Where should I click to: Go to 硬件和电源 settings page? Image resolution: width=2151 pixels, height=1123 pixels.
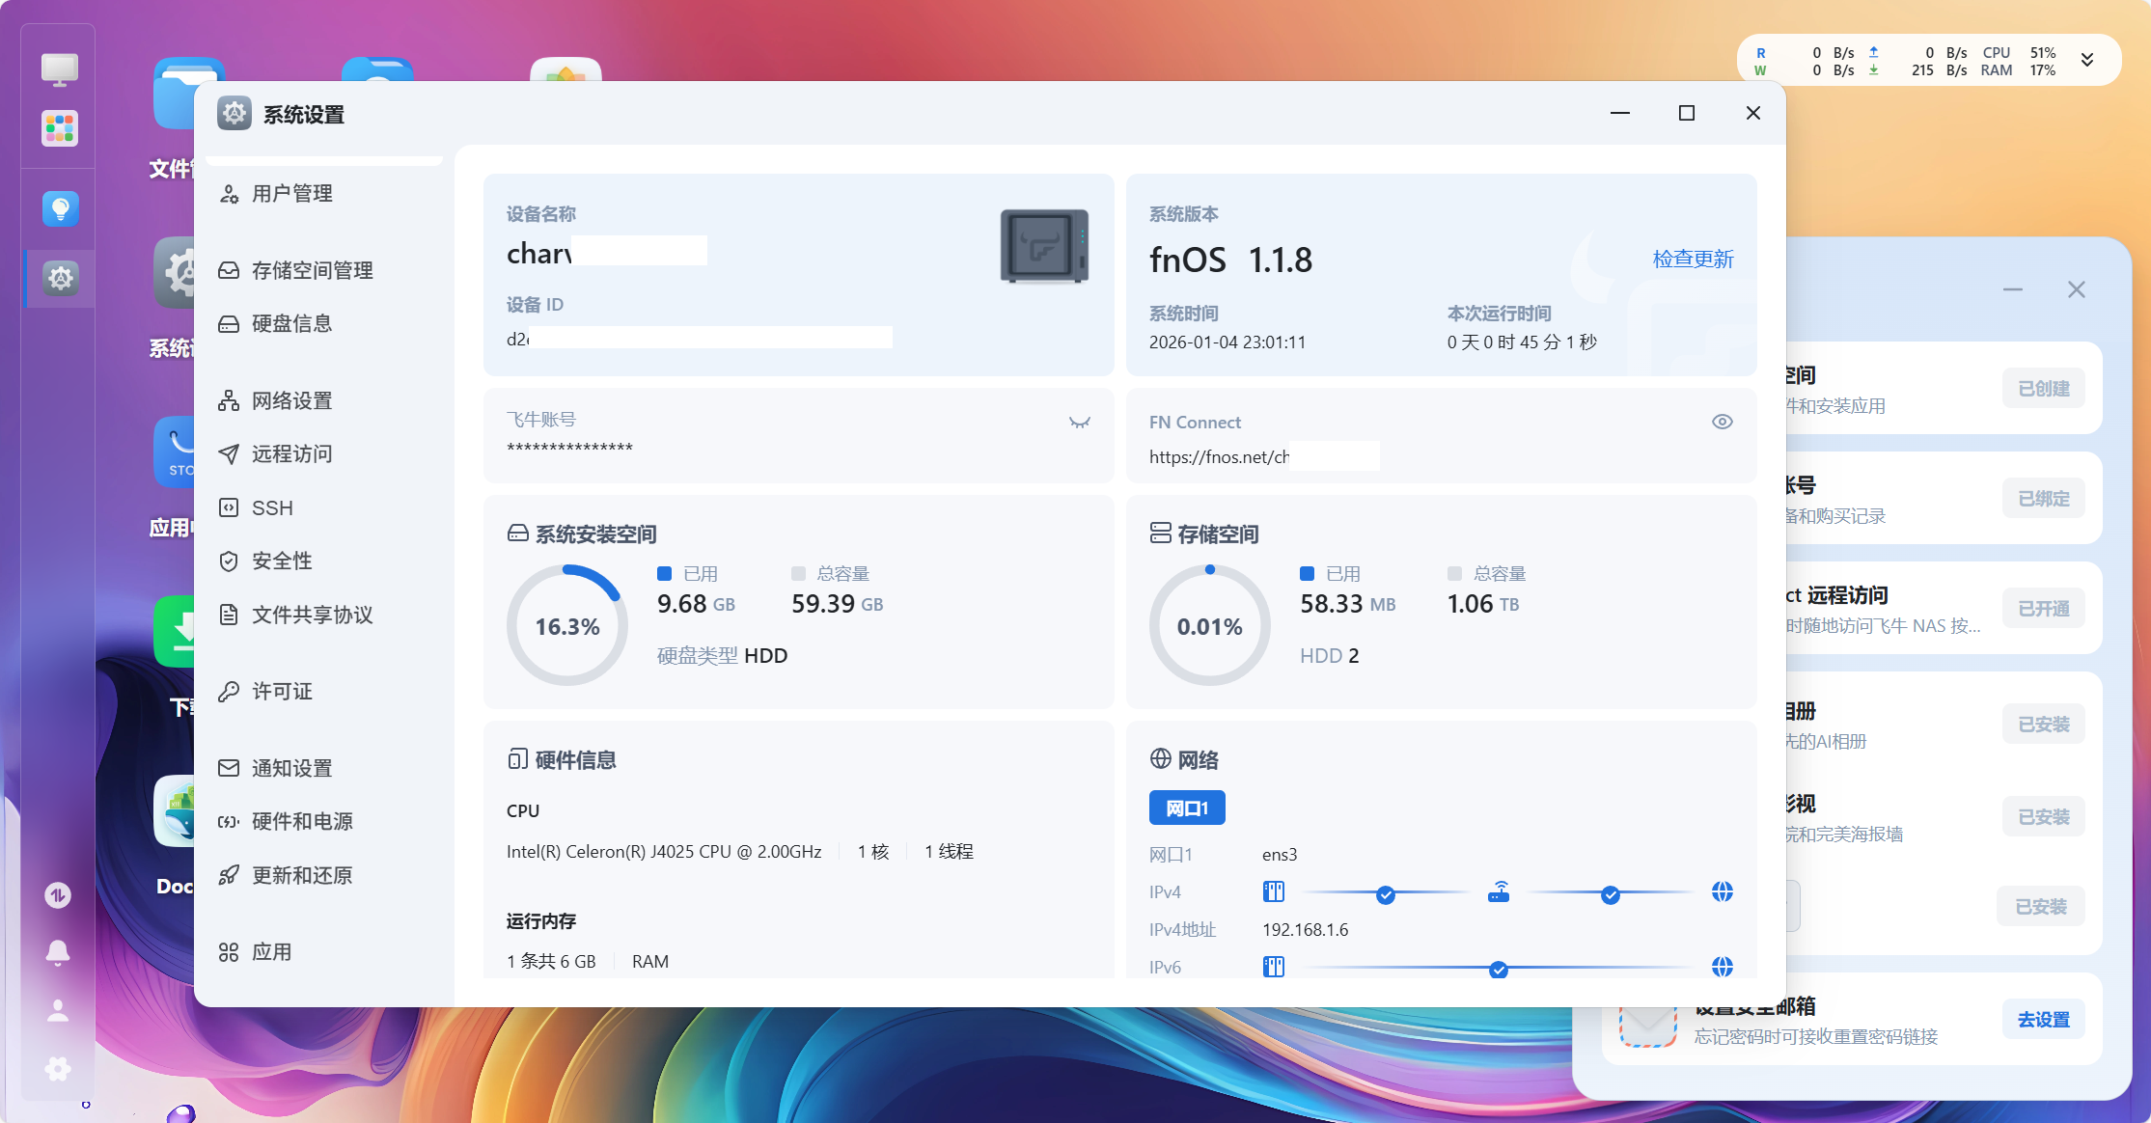(x=301, y=821)
